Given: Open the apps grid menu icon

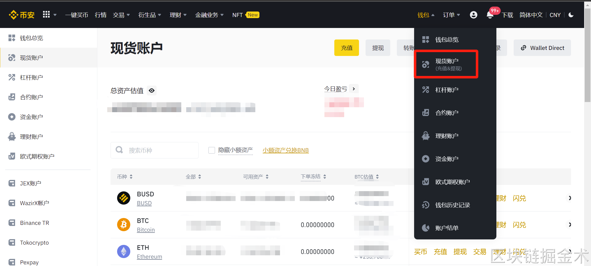Looking at the screenshot, I should tap(46, 15).
